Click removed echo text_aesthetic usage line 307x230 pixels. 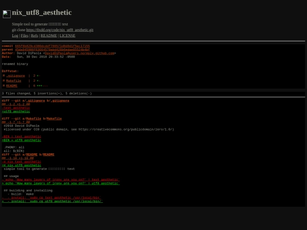click(61, 179)
